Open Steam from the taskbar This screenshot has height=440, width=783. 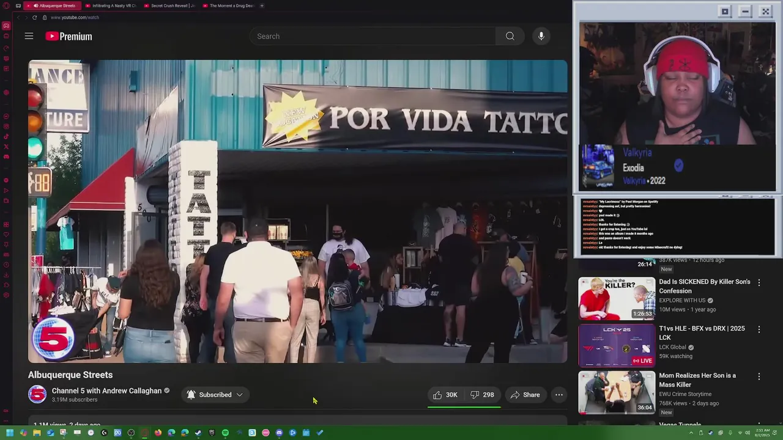point(198,433)
